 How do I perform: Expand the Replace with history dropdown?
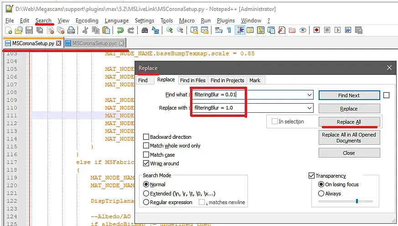click(x=310, y=108)
